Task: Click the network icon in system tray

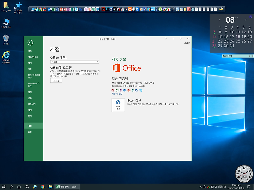Action: [212, 187]
